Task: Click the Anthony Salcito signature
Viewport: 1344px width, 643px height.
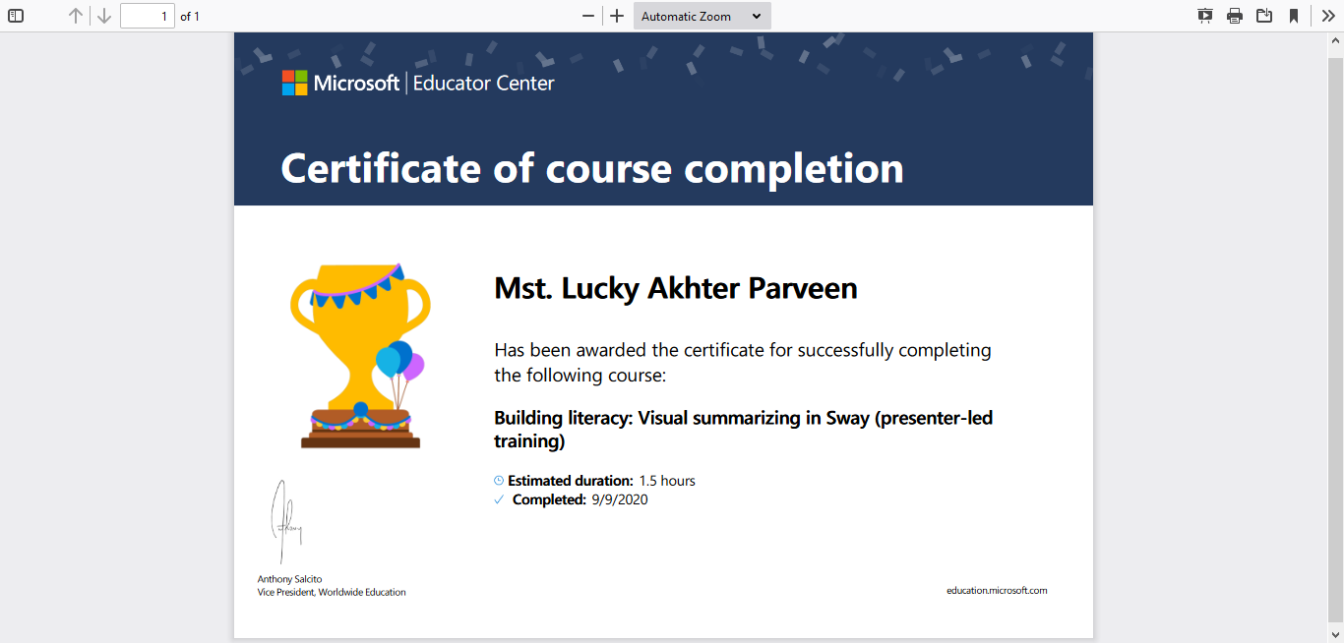Action: point(285,522)
